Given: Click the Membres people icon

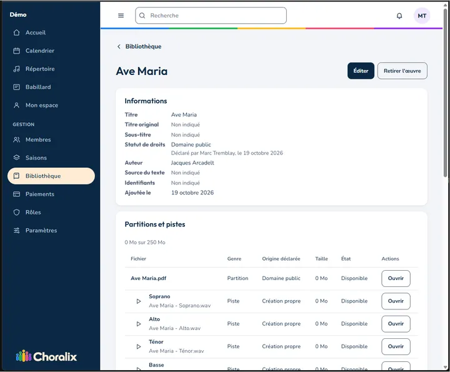Looking at the screenshot, I should 17,139.
